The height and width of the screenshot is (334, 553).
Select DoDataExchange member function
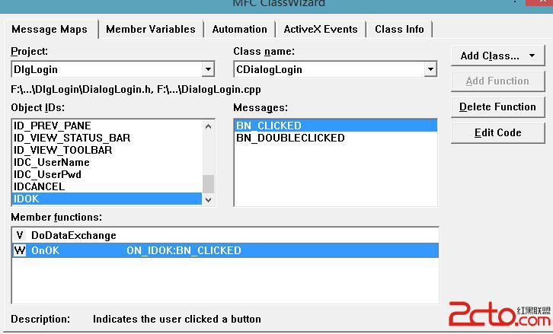click(225, 235)
